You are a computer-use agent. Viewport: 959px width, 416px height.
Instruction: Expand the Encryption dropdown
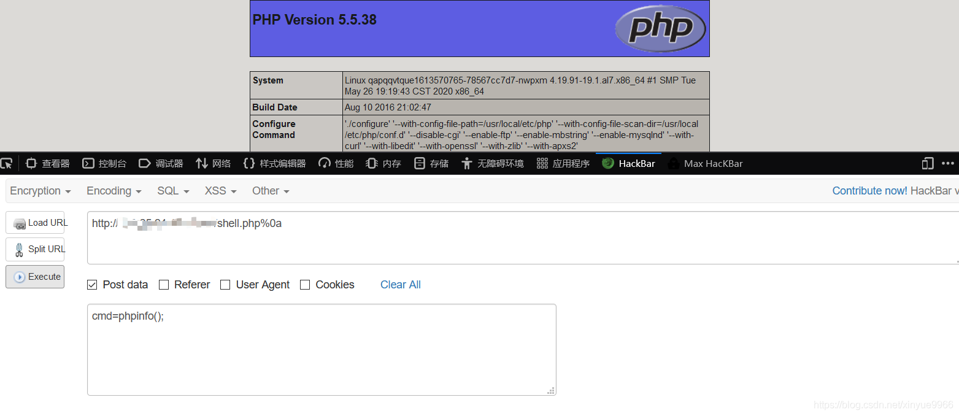[40, 191]
